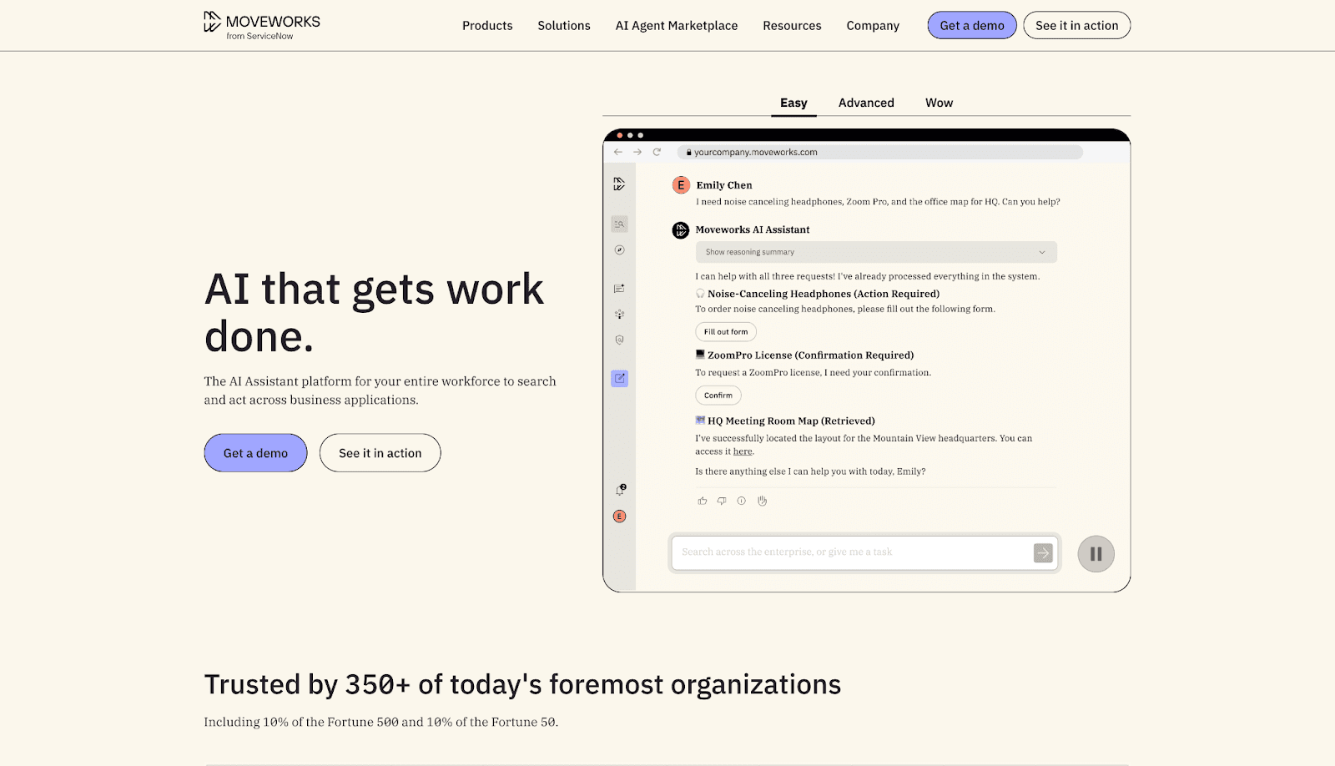Click the sparkle chat icon in sidebar
The width and height of the screenshot is (1335, 766).
[x=619, y=289]
